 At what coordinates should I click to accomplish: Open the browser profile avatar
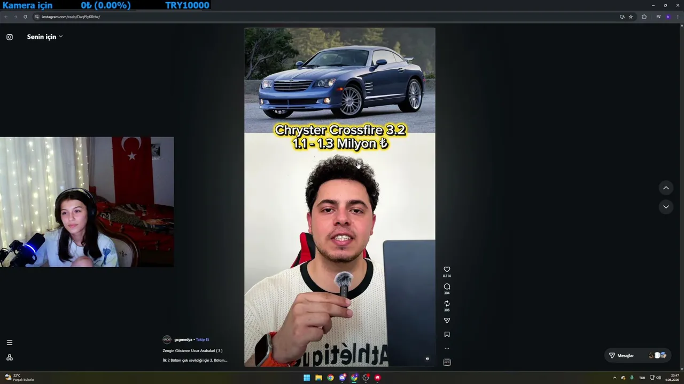(x=668, y=17)
